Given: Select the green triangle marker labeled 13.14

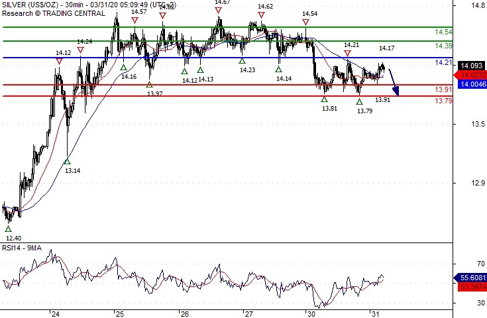Looking at the screenshot, I should point(66,161).
